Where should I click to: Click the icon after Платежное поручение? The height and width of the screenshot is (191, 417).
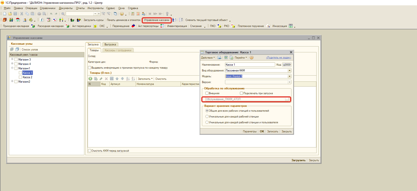268,26
